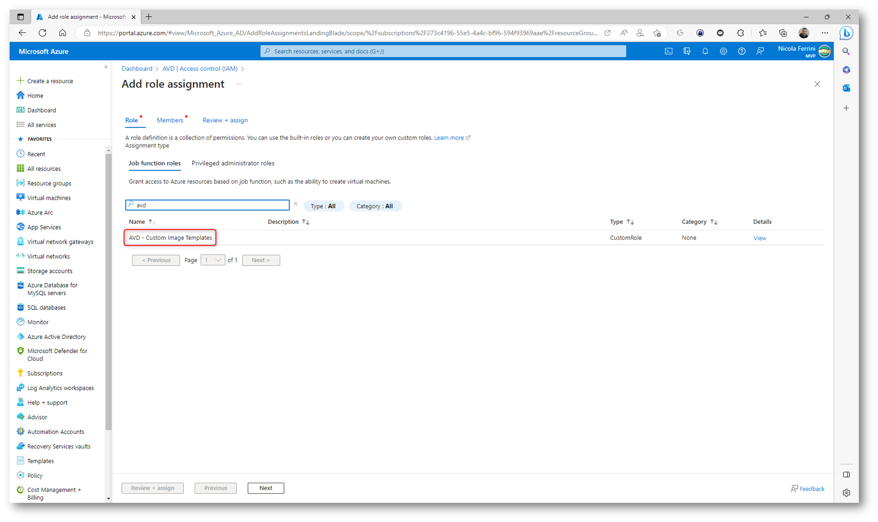
Task: Open Azure Cloud Shell icon
Action: pos(668,52)
